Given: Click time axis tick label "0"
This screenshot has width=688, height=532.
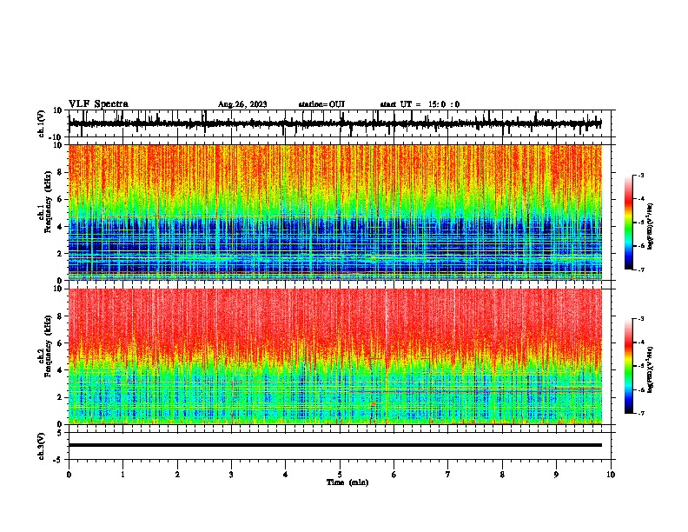Looking at the screenshot, I should tap(69, 475).
